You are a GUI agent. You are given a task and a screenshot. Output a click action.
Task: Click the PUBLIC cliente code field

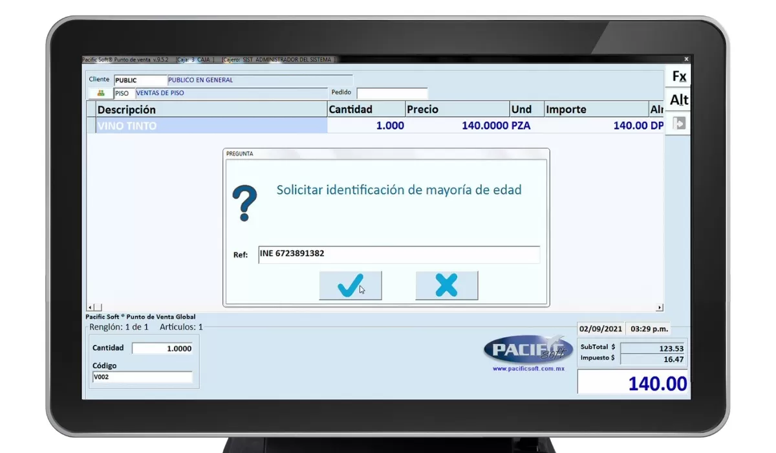(x=140, y=80)
